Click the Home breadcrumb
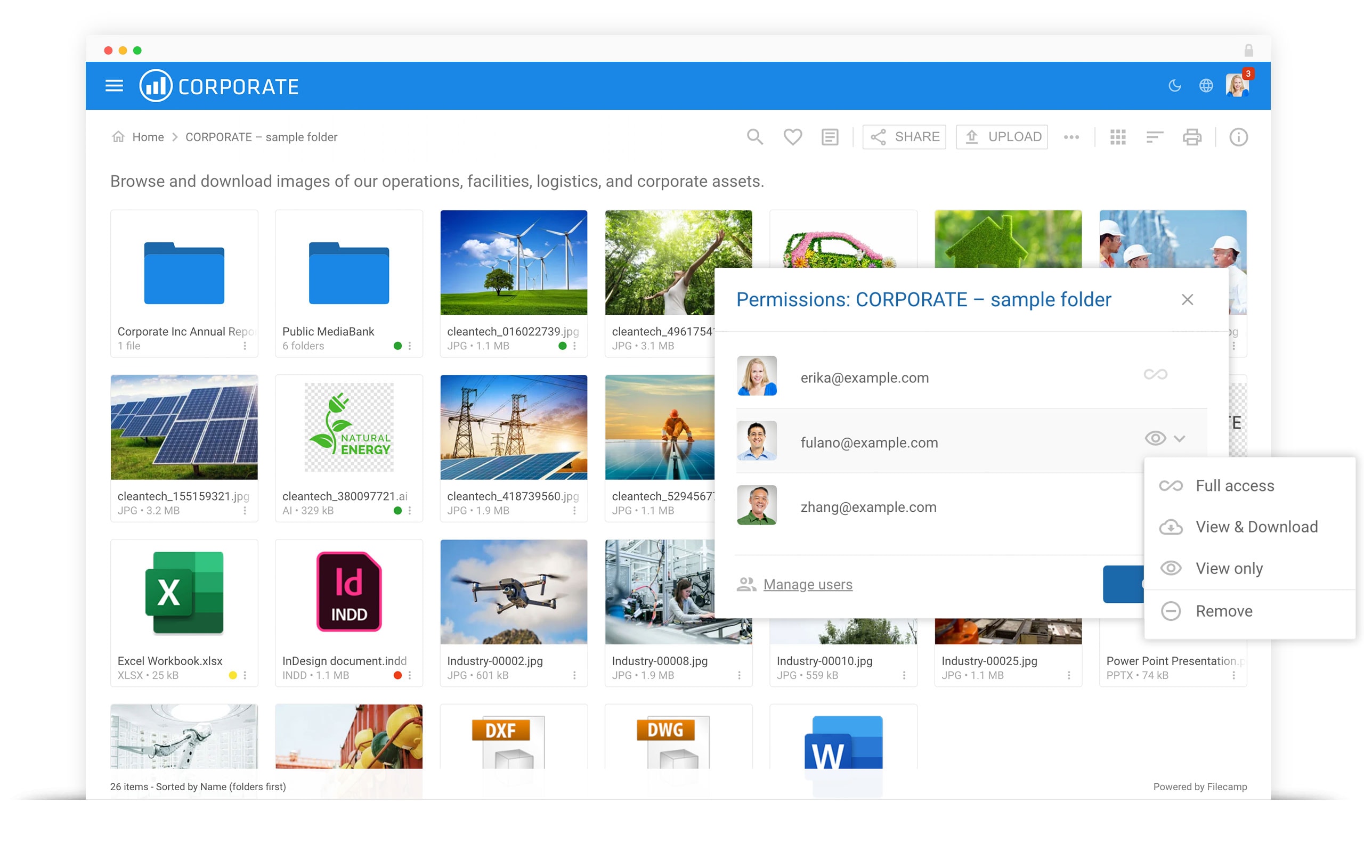1364x852 pixels. pyautogui.click(x=148, y=137)
